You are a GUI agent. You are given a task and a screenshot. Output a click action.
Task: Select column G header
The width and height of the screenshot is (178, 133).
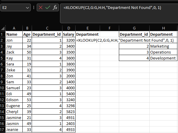coord(134,28)
